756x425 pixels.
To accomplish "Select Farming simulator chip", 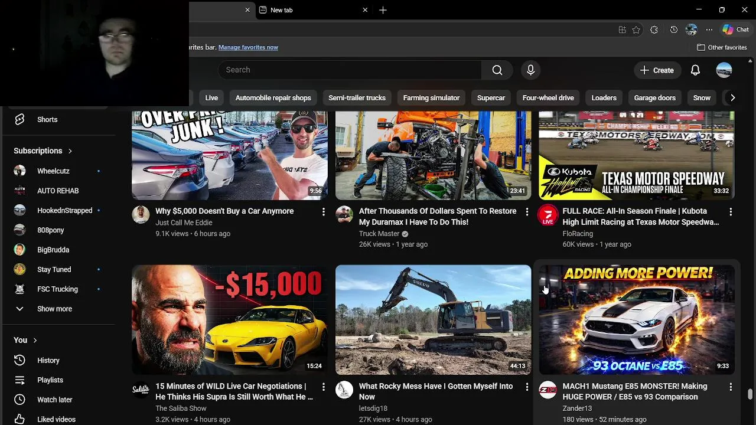I will (431, 98).
